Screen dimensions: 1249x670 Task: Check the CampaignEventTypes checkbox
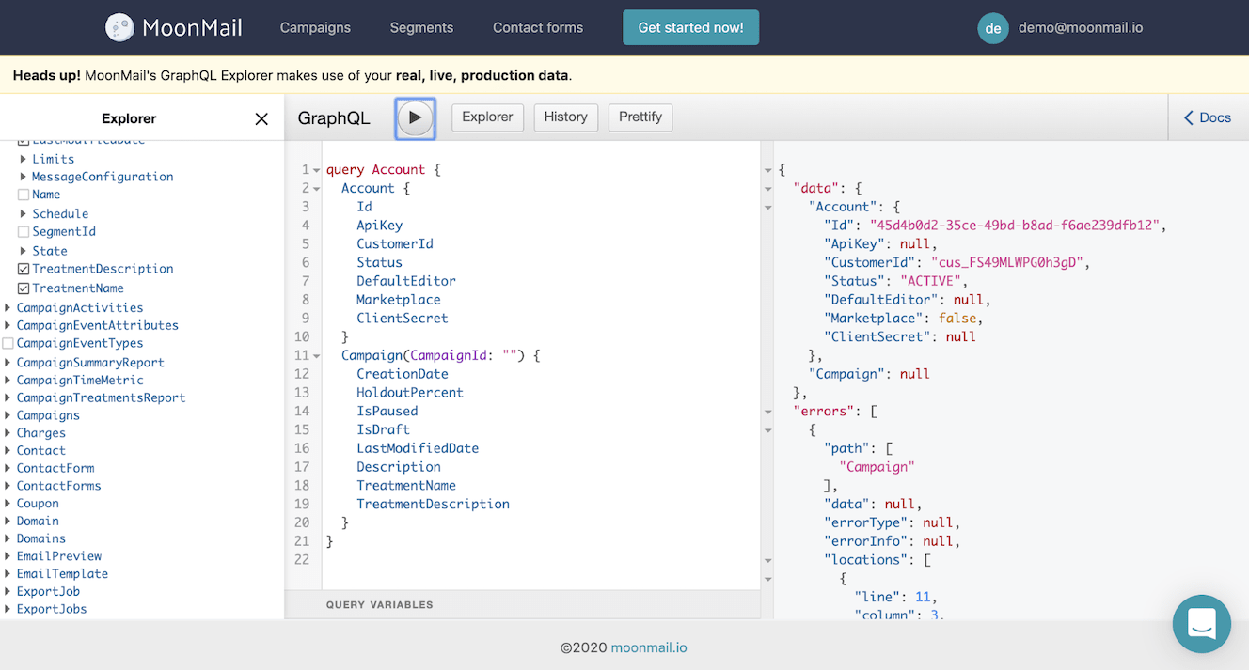8,344
